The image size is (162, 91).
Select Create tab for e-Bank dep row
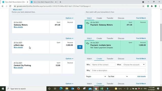click(99, 38)
